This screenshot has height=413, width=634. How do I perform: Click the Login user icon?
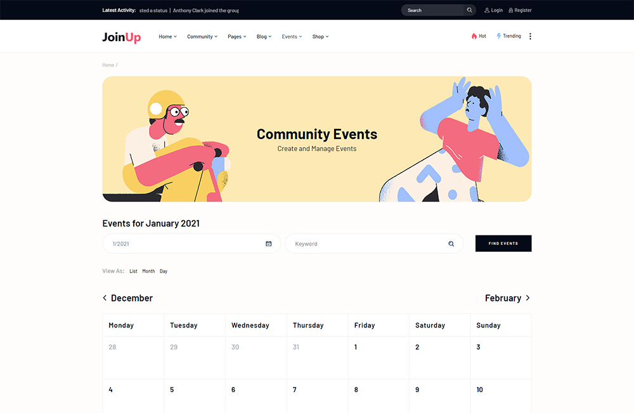(x=487, y=10)
